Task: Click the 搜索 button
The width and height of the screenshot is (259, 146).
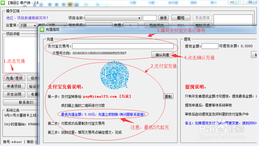Action: pyautogui.click(x=163, y=18)
